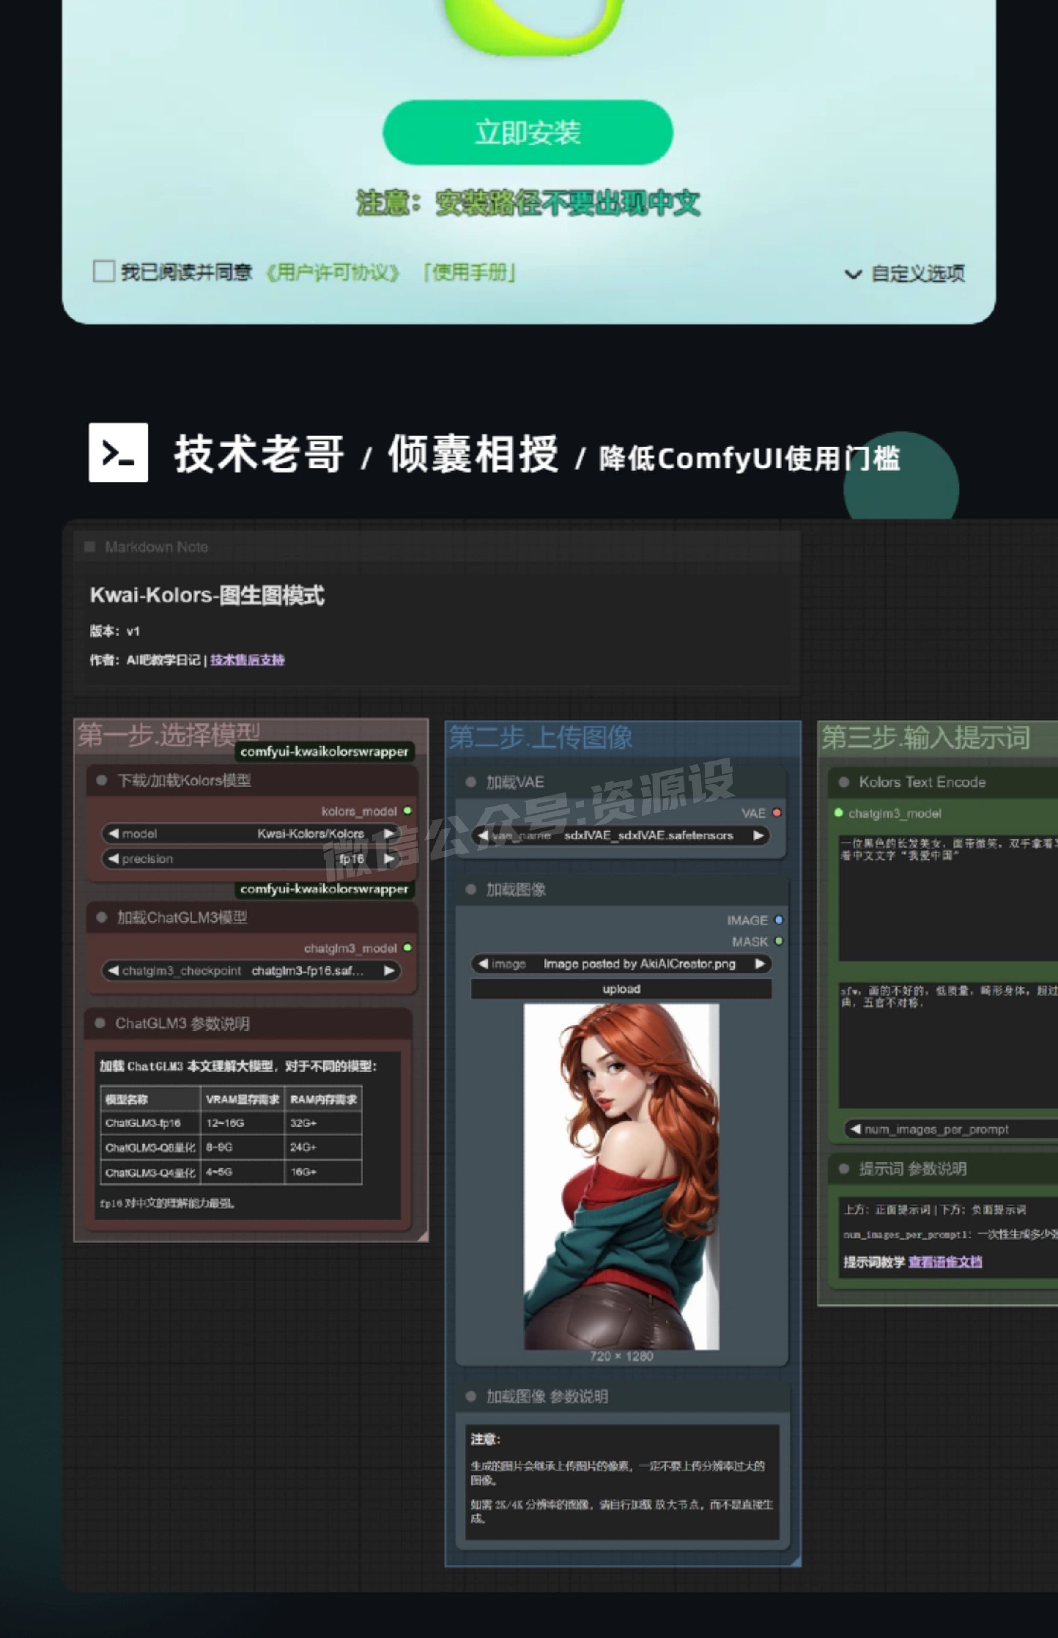Check the 我已阅读并同意 agreement checkbox
This screenshot has width=1058, height=1638.
pyautogui.click(x=104, y=271)
